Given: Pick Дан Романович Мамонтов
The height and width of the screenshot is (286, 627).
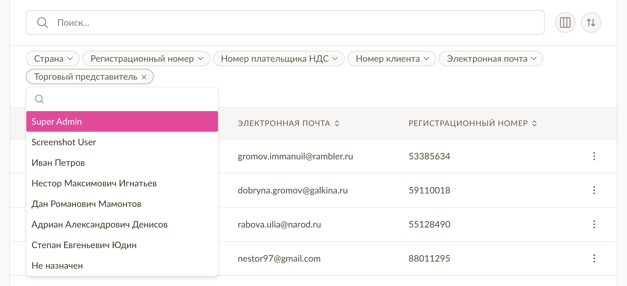Looking at the screenshot, I should tap(122, 204).
